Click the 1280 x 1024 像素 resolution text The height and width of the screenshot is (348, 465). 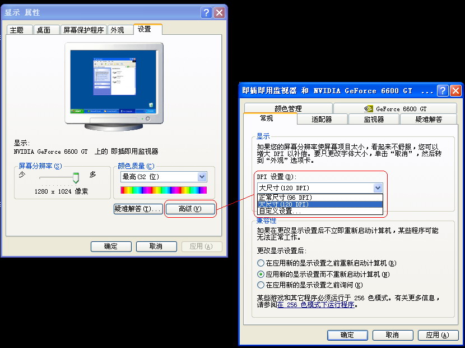click(x=62, y=191)
